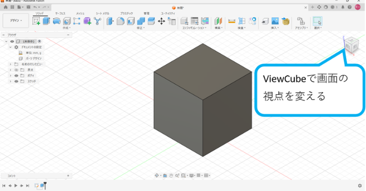
Task: Click the Create Form purple box icon
Action: pyautogui.click(x=87, y=21)
